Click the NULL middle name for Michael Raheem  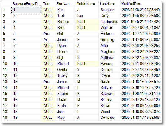(87, 64)
